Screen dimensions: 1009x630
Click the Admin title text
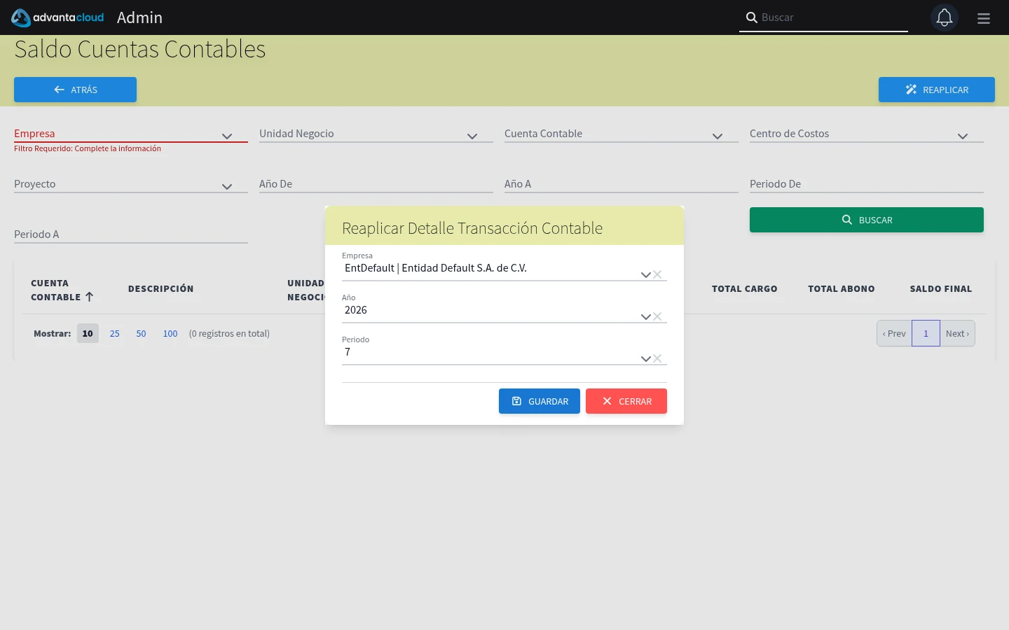139,17
